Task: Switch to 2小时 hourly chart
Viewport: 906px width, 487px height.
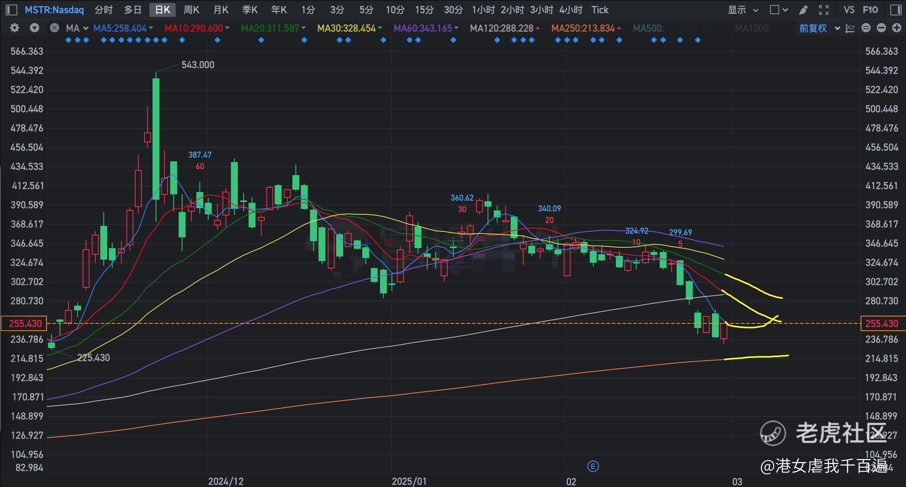Action: point(512,10)
